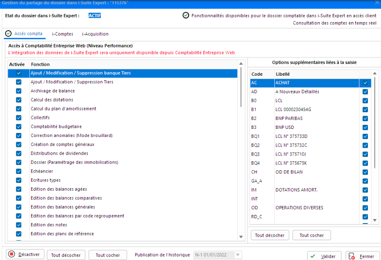Screen dimensions: 381x260
Task: Uncheck the BNP PARIBAS journal checkbox
Action: 365,119
